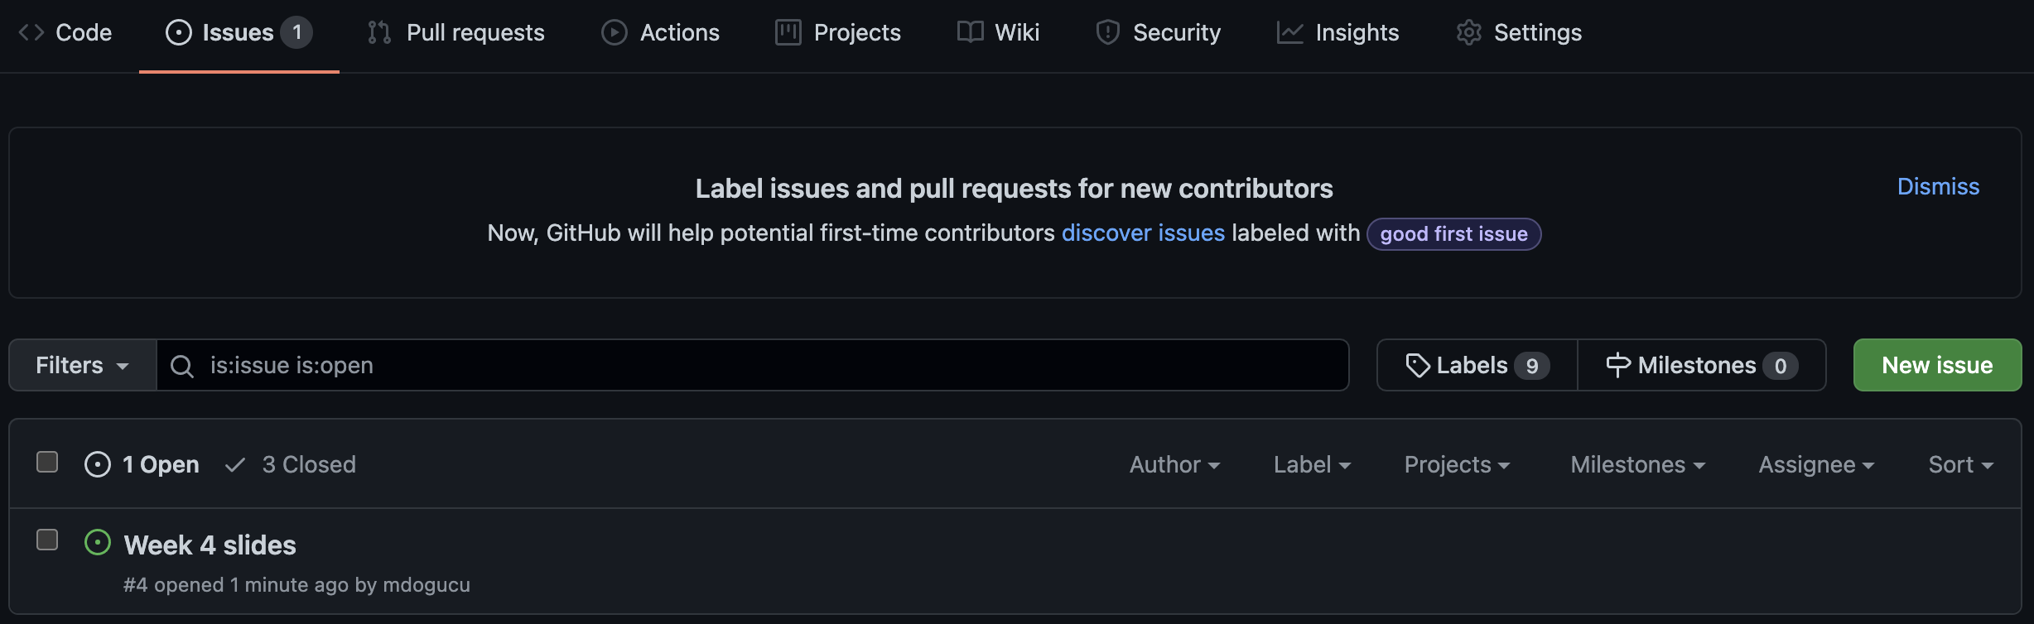Open the Filters dropdown
The width and height of the screenshot is (2034, 624).
[x=80, y=364]
